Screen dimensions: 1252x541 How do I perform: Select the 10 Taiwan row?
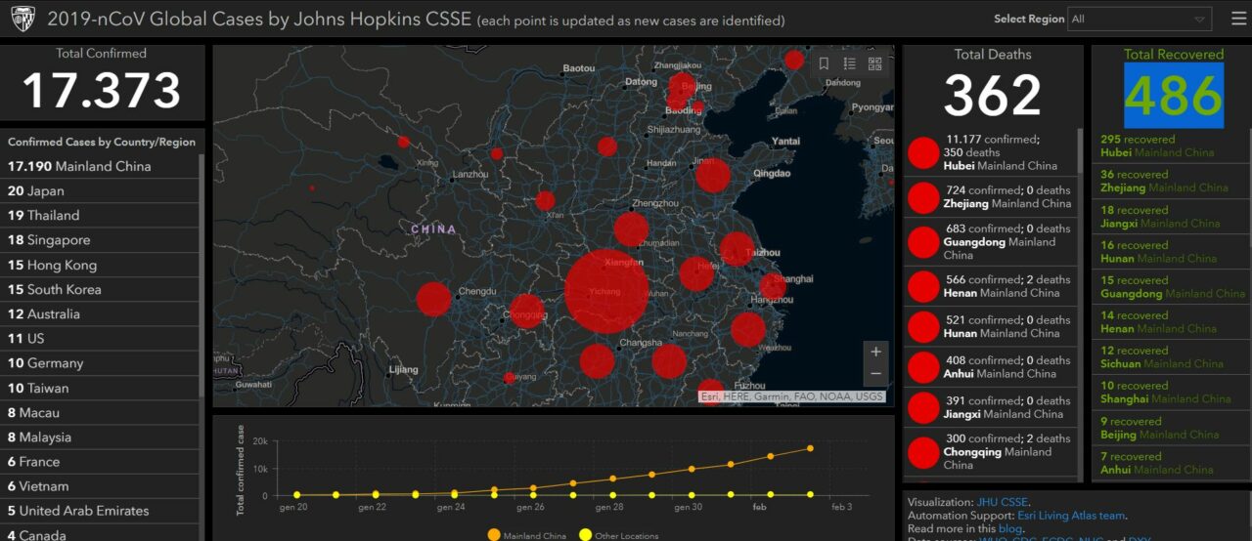coord(100,388)
